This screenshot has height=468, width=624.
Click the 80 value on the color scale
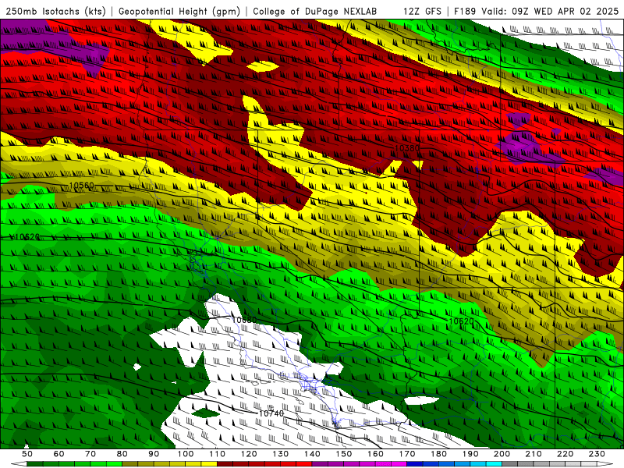point(122,454)
